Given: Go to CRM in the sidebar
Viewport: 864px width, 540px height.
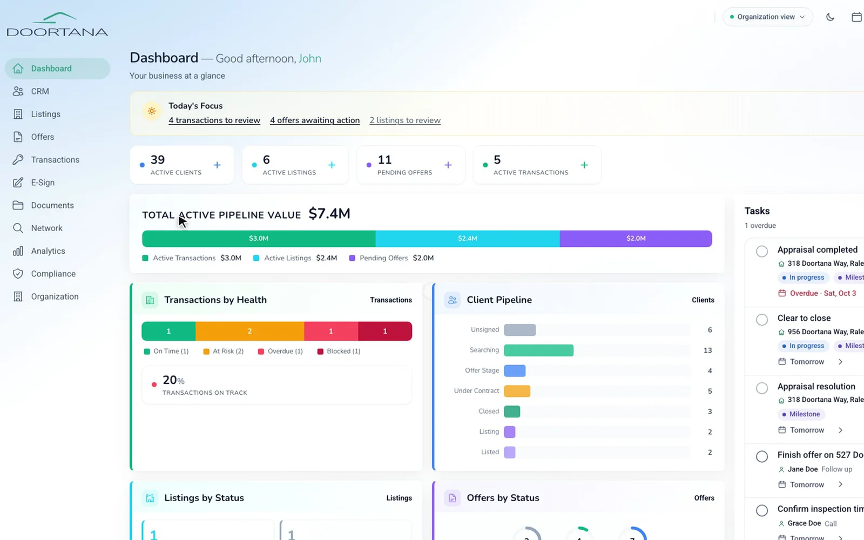Looking at the screenshot, I should [x=57, y=91].
